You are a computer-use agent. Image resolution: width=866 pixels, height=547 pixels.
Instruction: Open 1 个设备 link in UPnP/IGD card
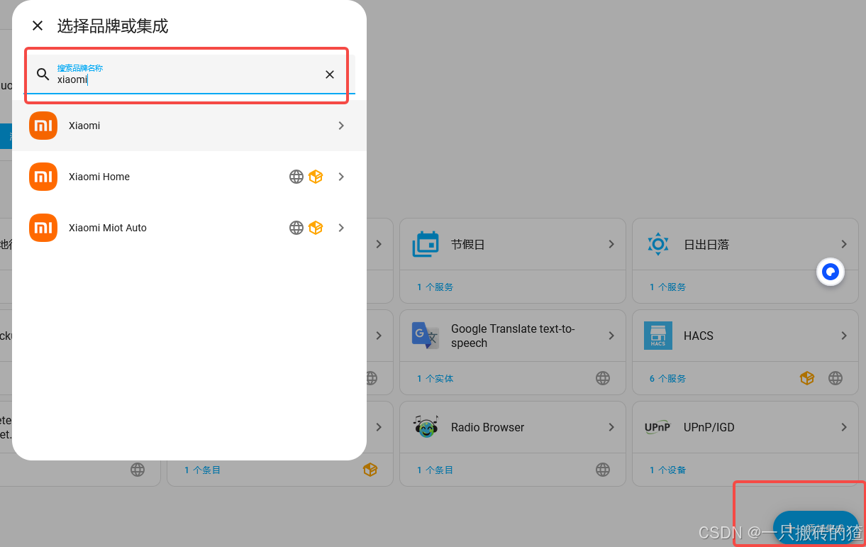(x=667, y=470)
